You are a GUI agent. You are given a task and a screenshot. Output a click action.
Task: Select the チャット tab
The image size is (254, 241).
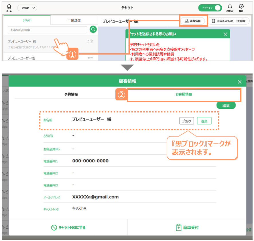[x=27, y=20]
